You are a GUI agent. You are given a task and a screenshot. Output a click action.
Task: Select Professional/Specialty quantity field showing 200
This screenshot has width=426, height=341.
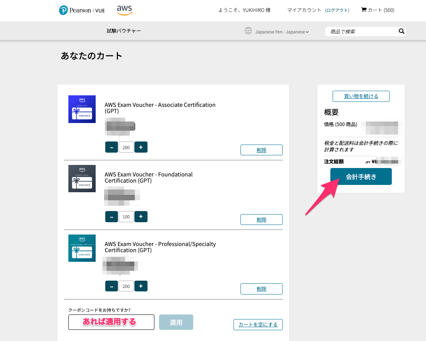coord(126,286)
